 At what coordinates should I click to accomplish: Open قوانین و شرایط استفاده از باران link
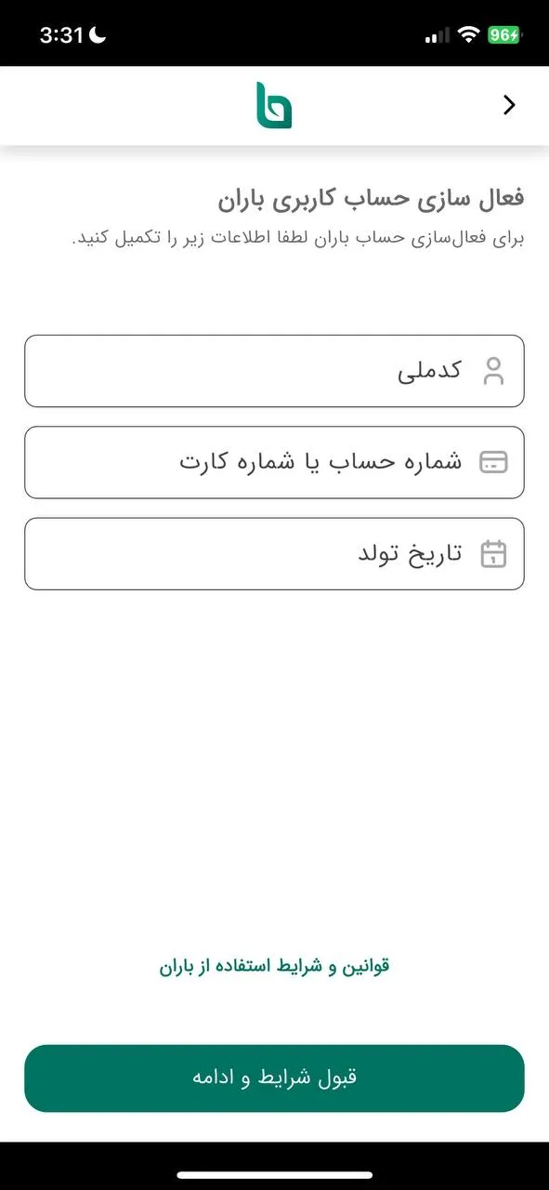[x=274, y=965]
